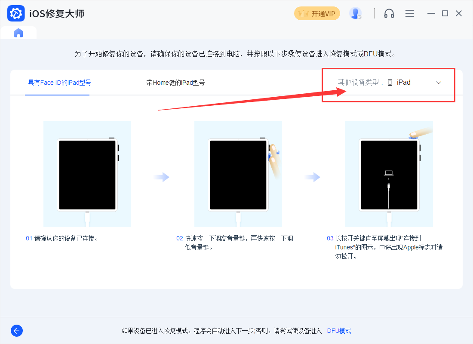Click the headset customer support icon
Viewport: 473px width, 344px height.
coord(389,13)
